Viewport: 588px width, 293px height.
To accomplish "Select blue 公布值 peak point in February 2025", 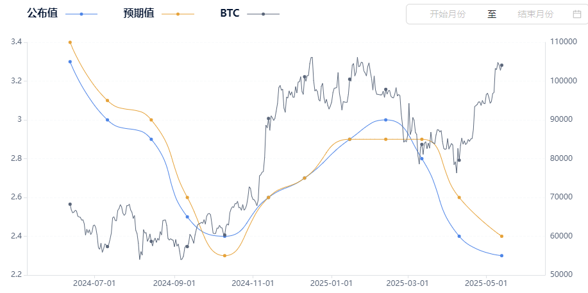I will click(385, 120).
